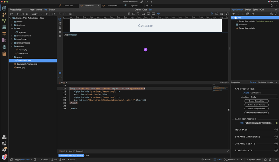The image size is (279, 162).
Task: Open Footer.php in file tree
Action: point(23,50)
